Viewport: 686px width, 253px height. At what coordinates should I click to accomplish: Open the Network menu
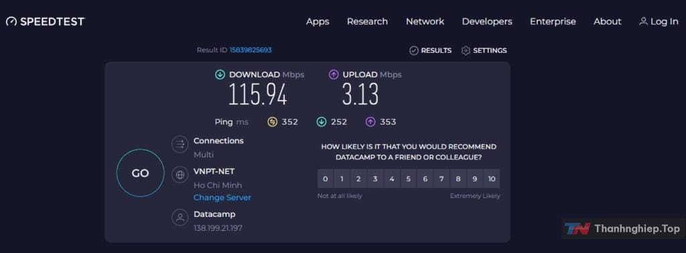pos(425,21)
